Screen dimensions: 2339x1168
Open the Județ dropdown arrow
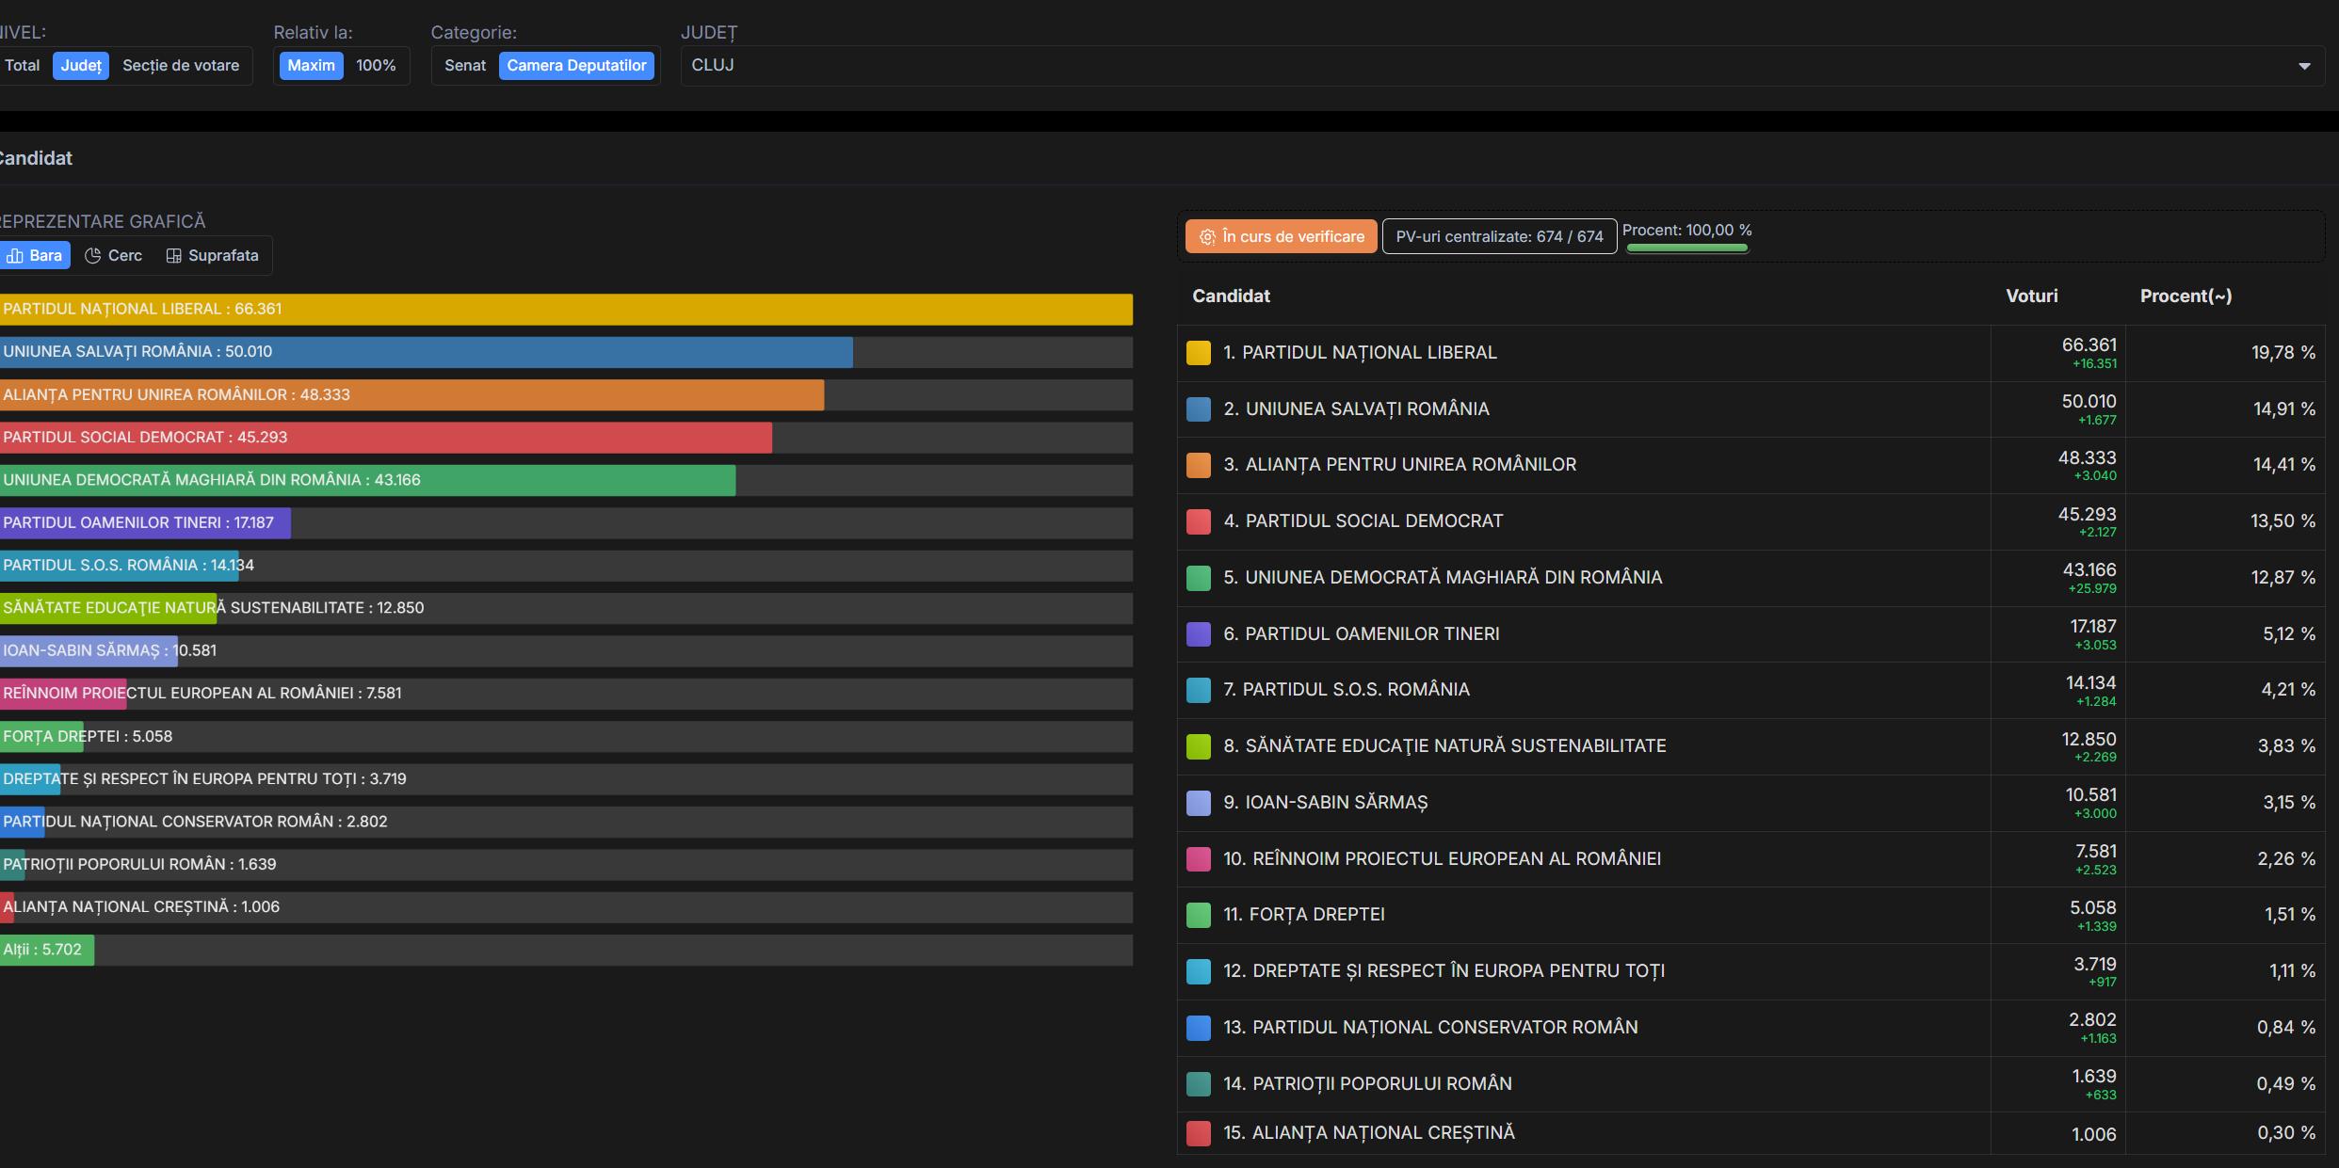click(x=2303, y=66)
